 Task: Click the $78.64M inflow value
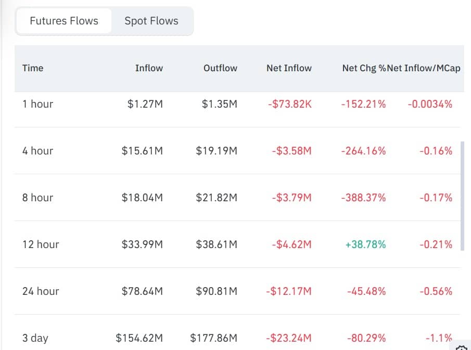[142, 291]
